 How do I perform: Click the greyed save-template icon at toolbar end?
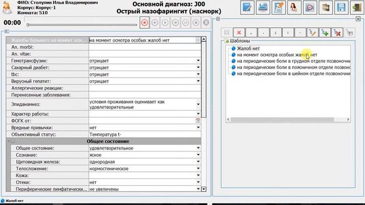(350, 33)
